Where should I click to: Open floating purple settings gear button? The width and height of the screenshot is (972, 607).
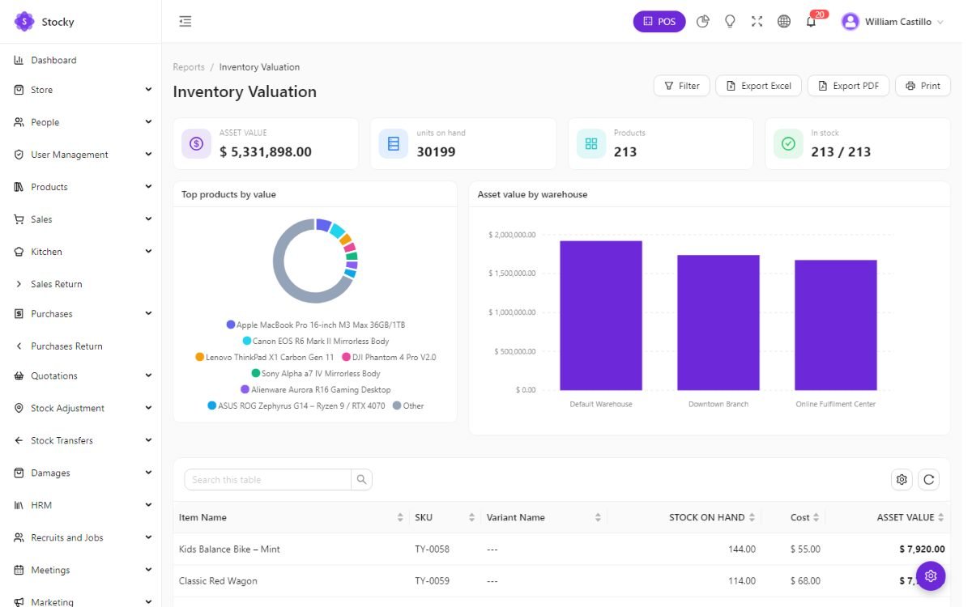coord(931,575)
